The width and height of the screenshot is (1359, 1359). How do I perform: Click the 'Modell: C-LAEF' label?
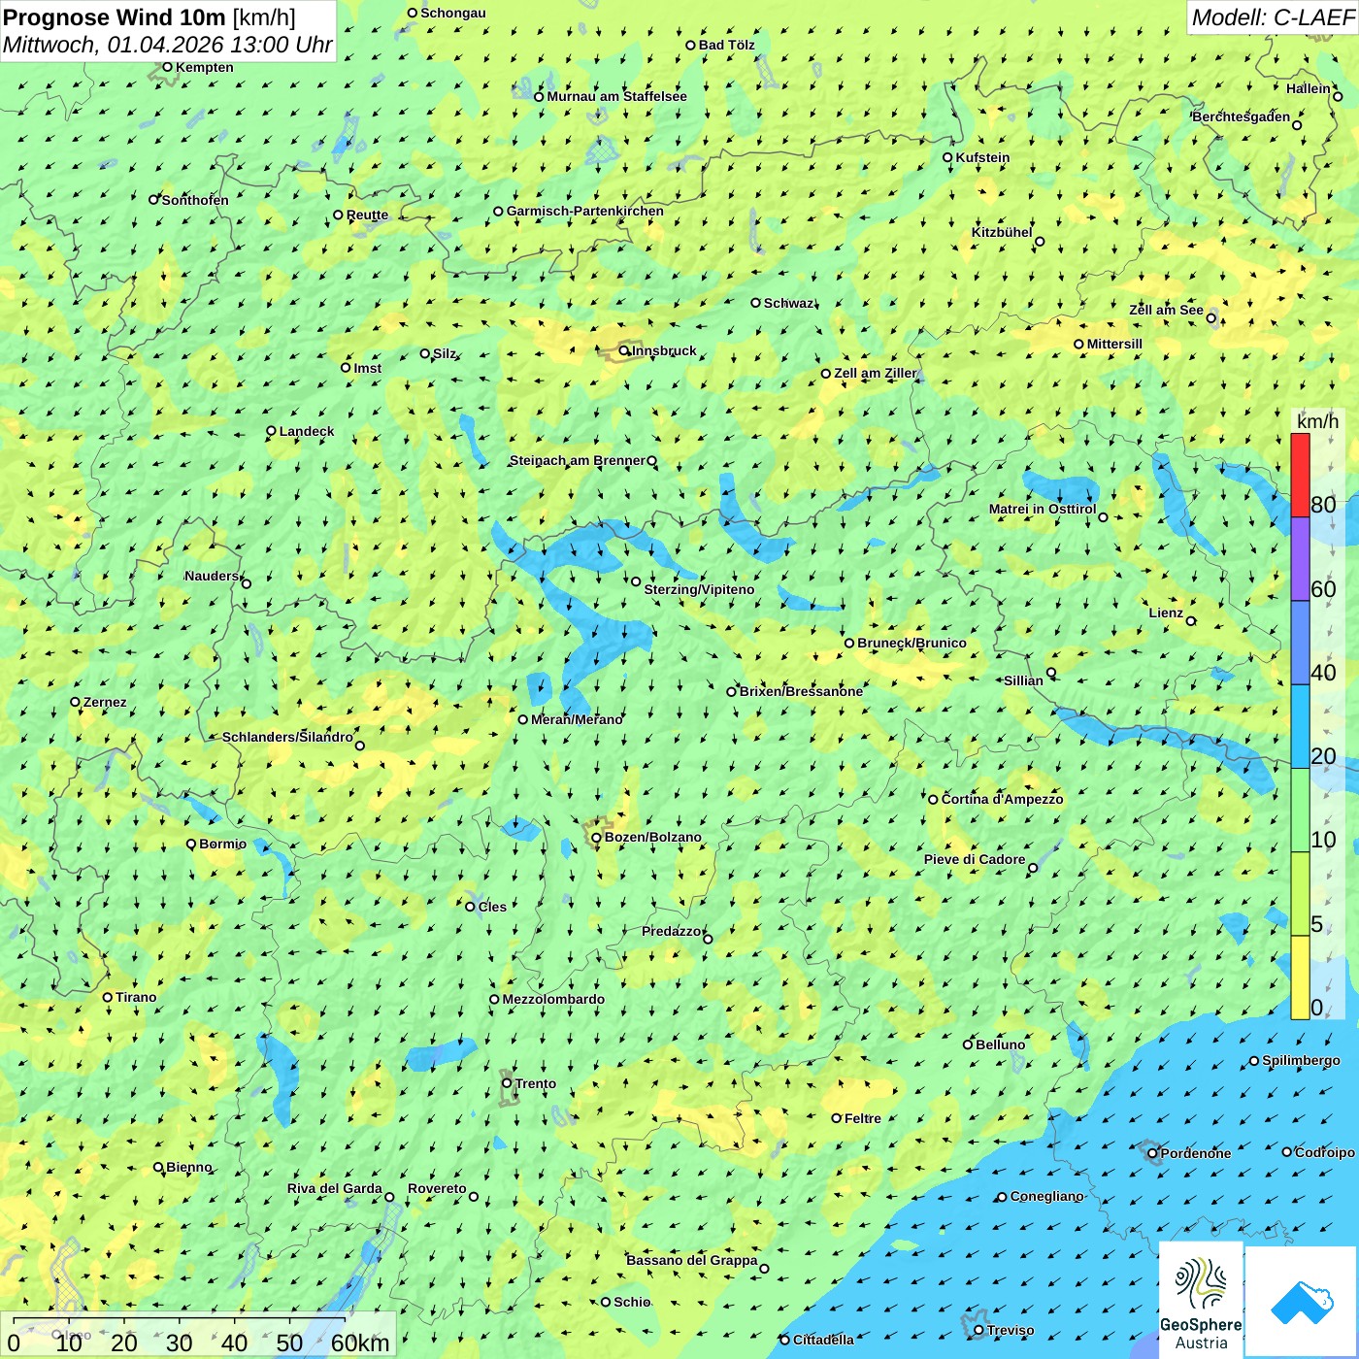[1273, 17]
